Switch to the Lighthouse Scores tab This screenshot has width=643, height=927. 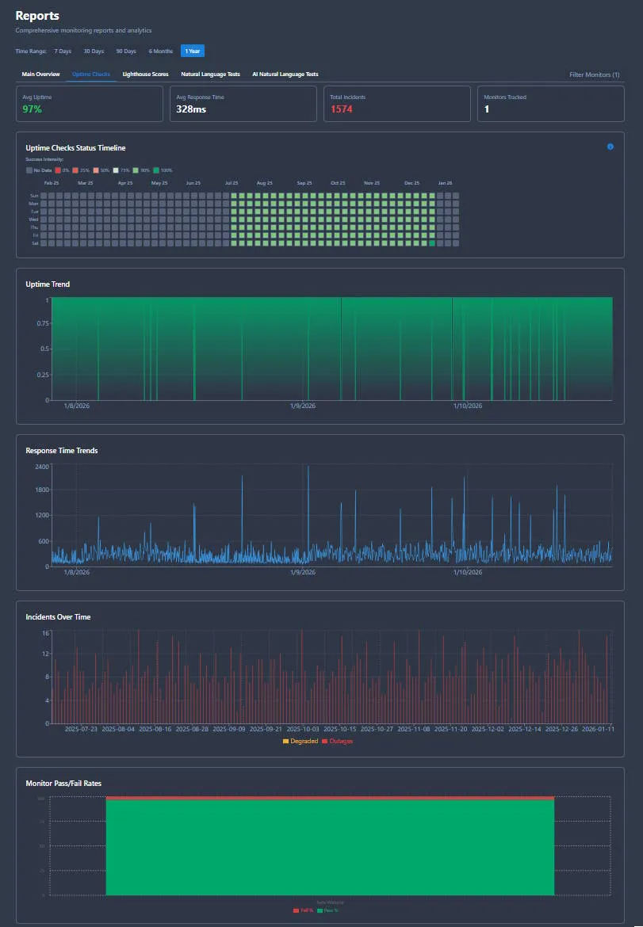145,74
